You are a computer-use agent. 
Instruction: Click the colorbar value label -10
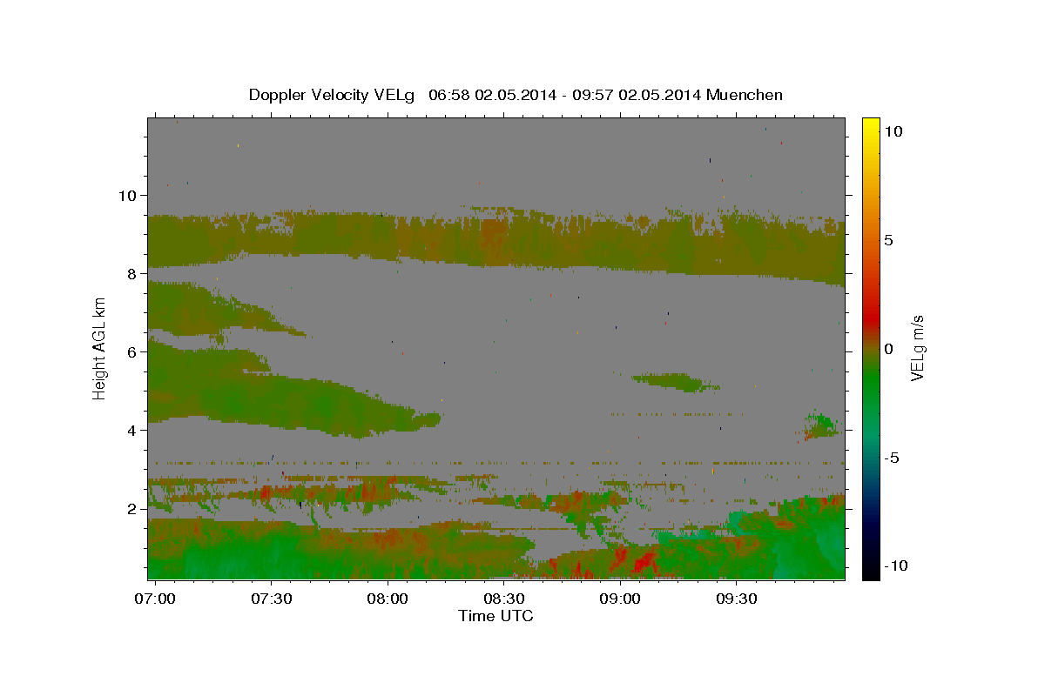tap(894, 565)
